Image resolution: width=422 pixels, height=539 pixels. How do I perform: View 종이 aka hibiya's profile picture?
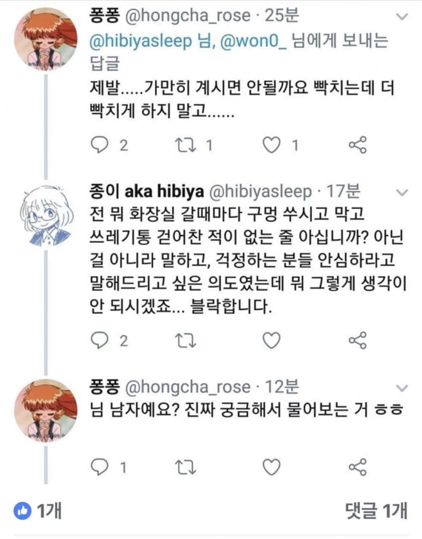tap(46, 216)
